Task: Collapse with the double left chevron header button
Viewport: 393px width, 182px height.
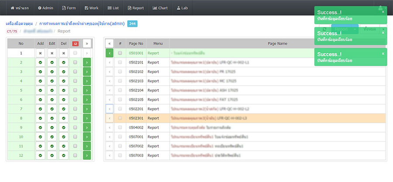Action: [109, 44]
